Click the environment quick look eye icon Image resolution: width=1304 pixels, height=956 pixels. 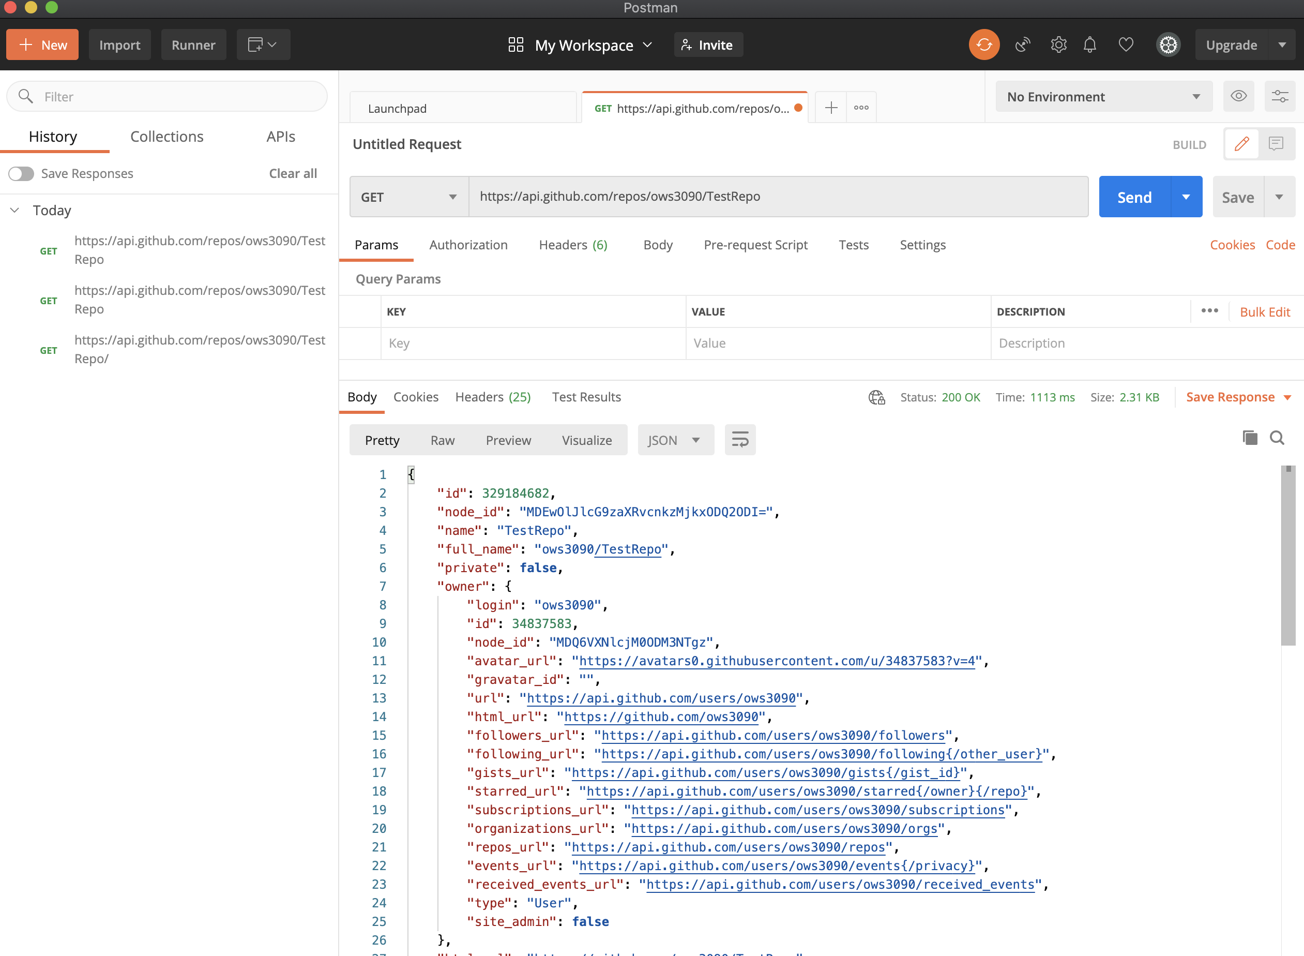[x=1238, y=97]
